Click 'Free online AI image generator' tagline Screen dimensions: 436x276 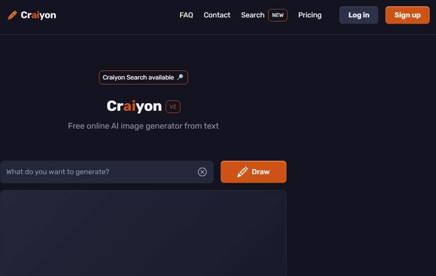pos(143,126)
